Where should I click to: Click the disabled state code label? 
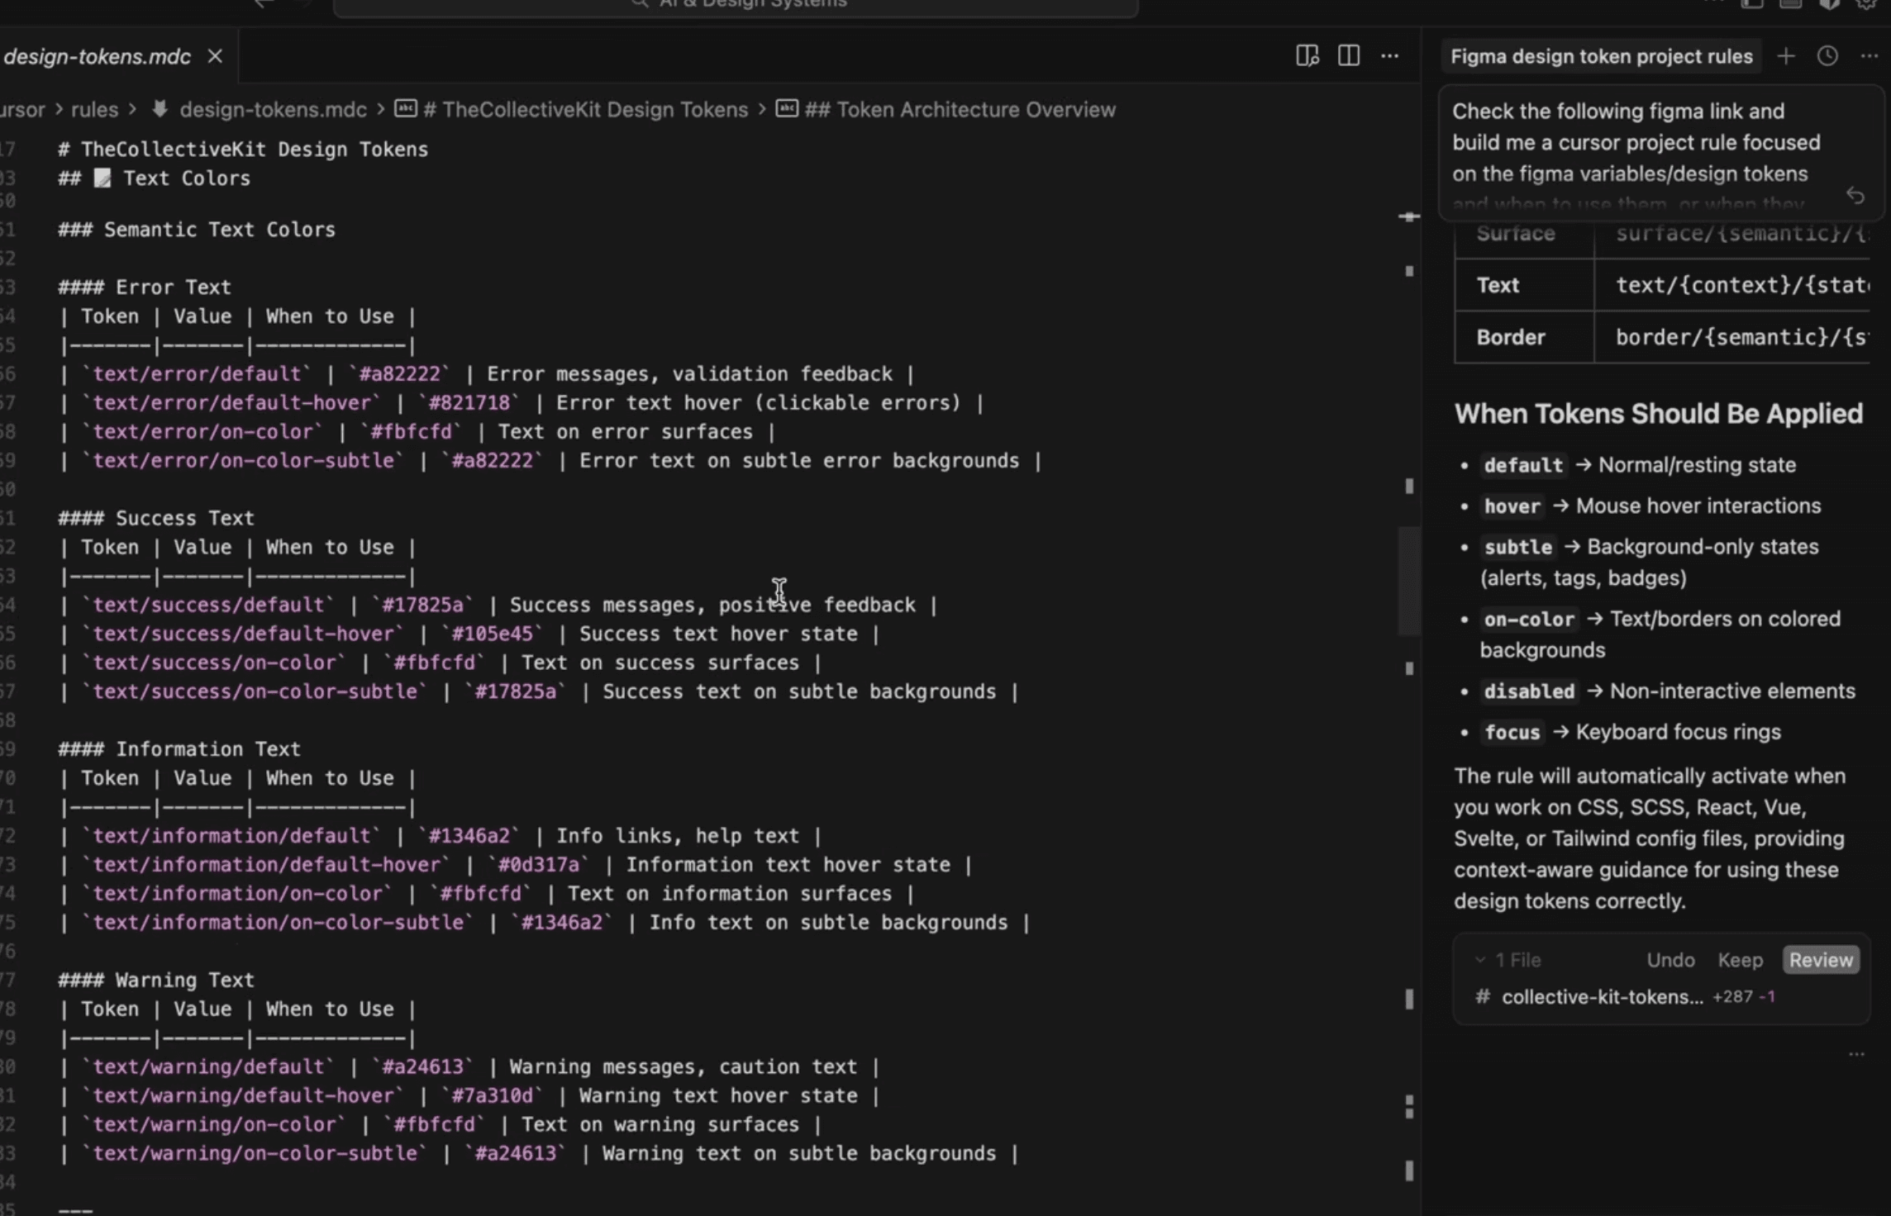[1529, 691]
